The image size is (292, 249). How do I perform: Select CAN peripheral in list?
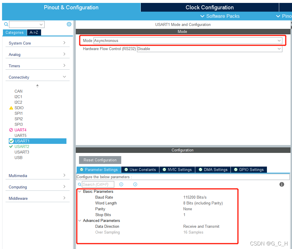click(18, 91)
